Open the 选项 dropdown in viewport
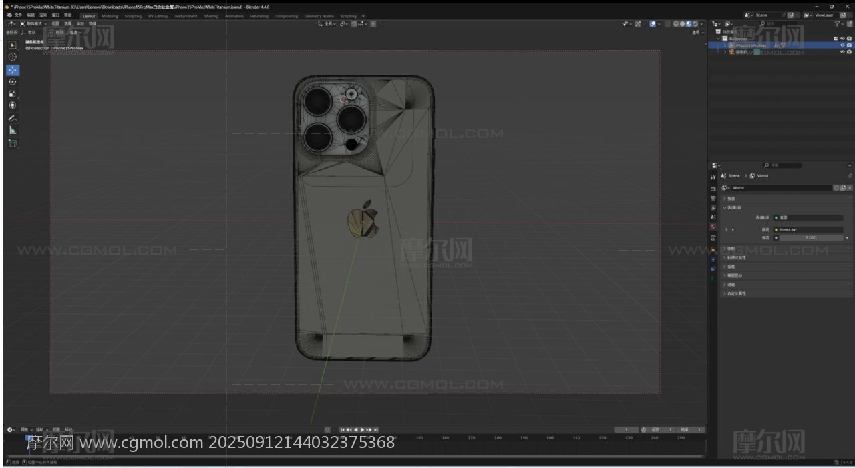 pyautogui.click(x=697, y=32)
